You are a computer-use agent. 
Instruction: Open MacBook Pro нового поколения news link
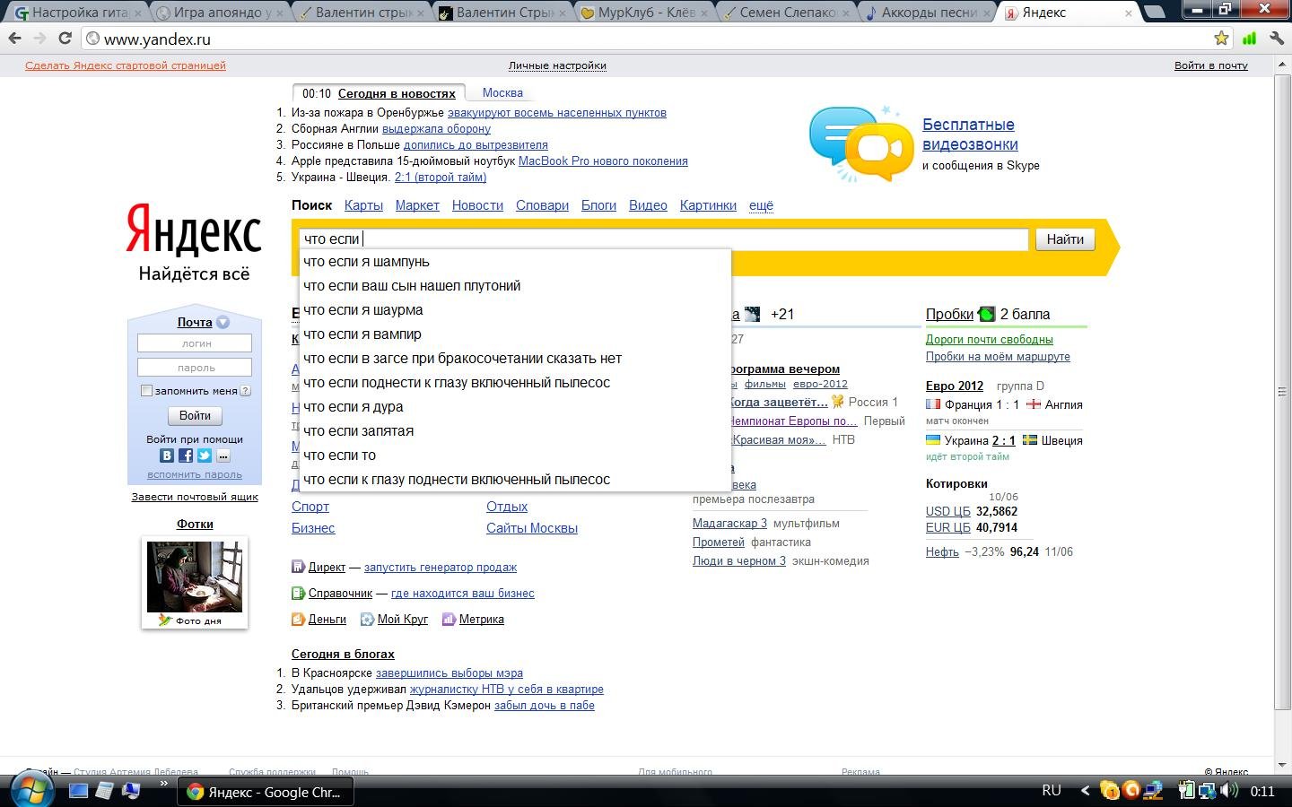603,161
